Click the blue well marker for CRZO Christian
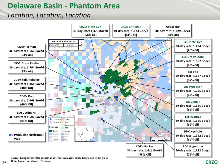The width and height of the screenshot is (220, 165). tap(103, 77)
